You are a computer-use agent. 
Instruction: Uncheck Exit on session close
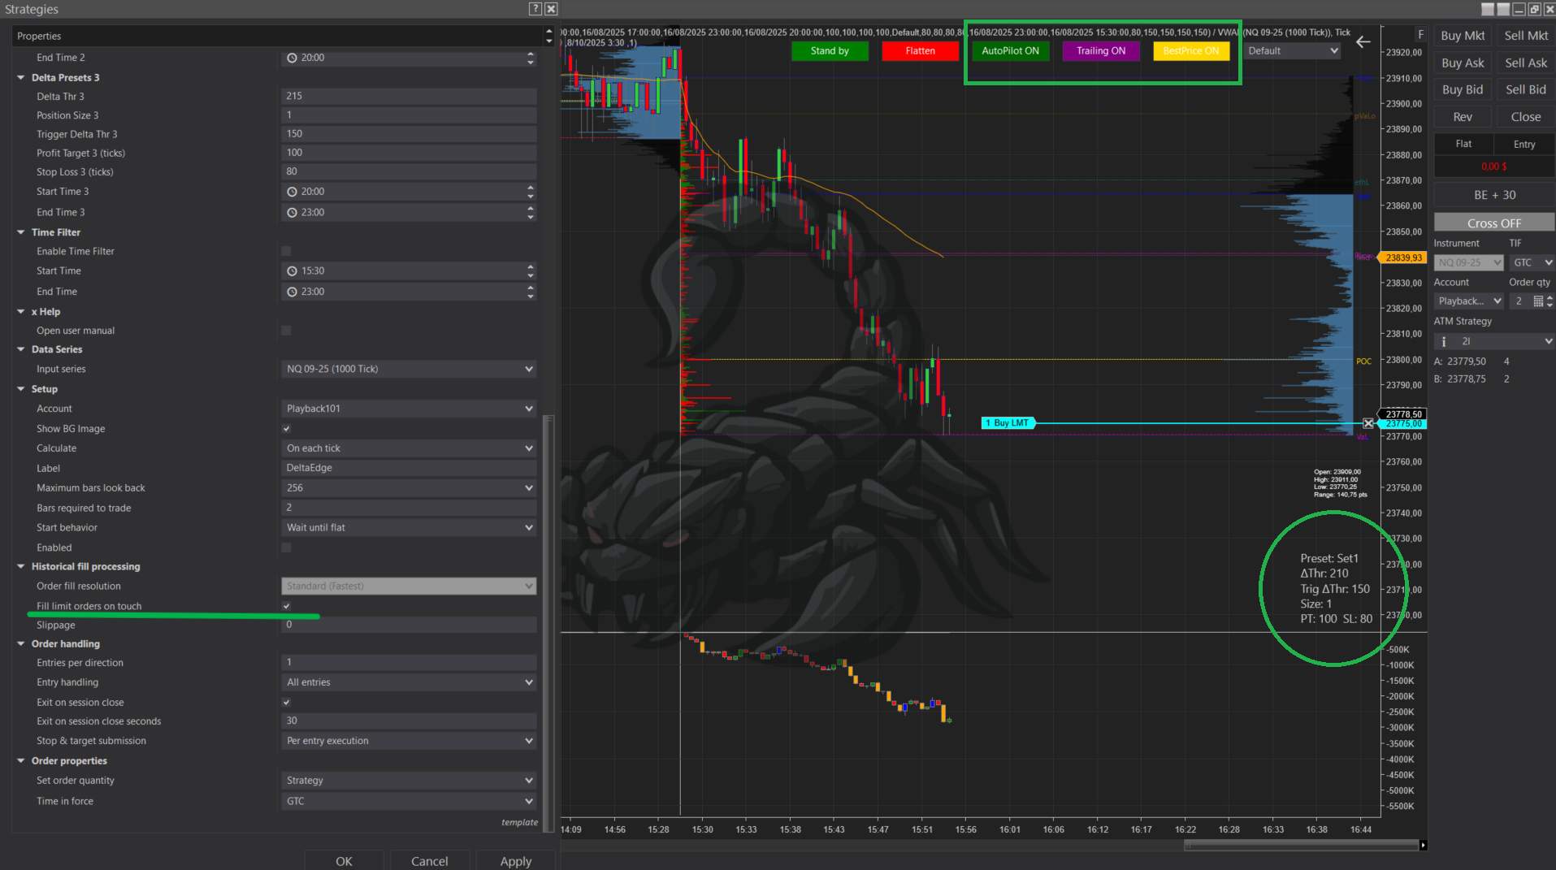coord(286,702)
